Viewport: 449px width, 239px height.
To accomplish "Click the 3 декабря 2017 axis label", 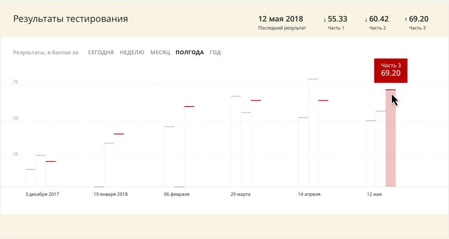I will click(x=42, y=194).
